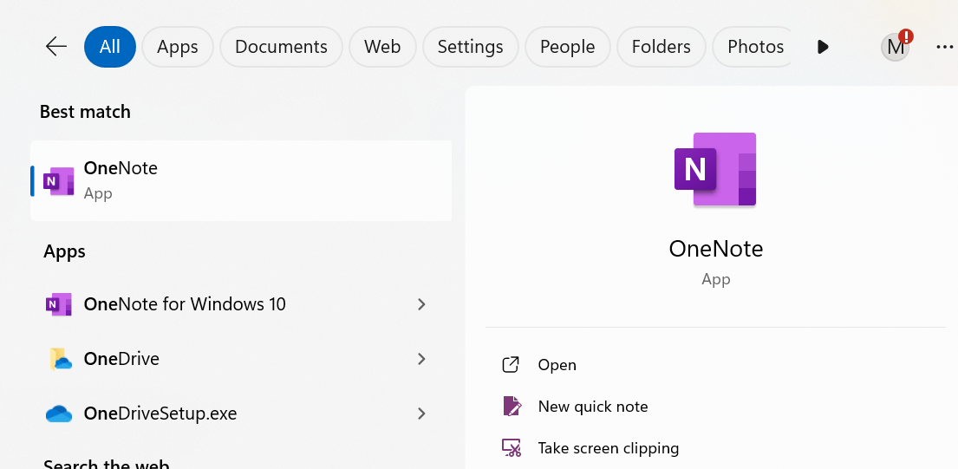The width and height of the screenshot is (958, 469).
Task: Switch to the People filter
Action: point(568,47)
